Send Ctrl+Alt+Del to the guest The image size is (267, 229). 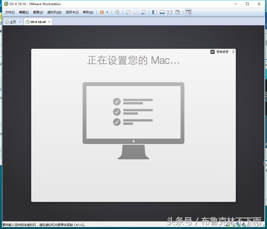pos(117,12)
